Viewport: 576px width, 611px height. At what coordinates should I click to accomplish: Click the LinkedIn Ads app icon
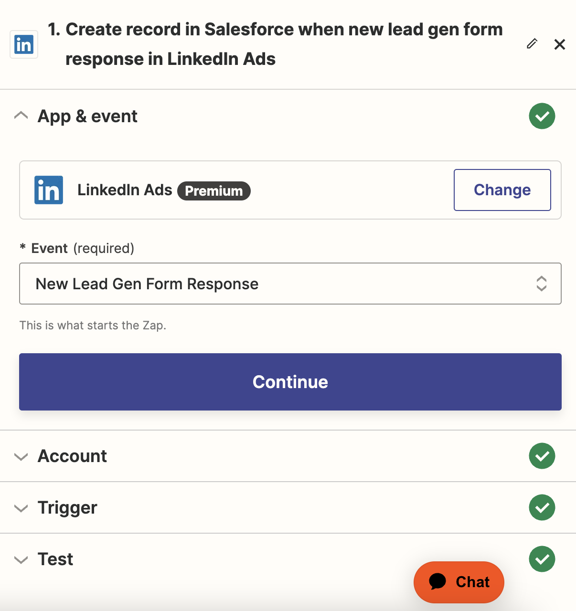[49, 190]
